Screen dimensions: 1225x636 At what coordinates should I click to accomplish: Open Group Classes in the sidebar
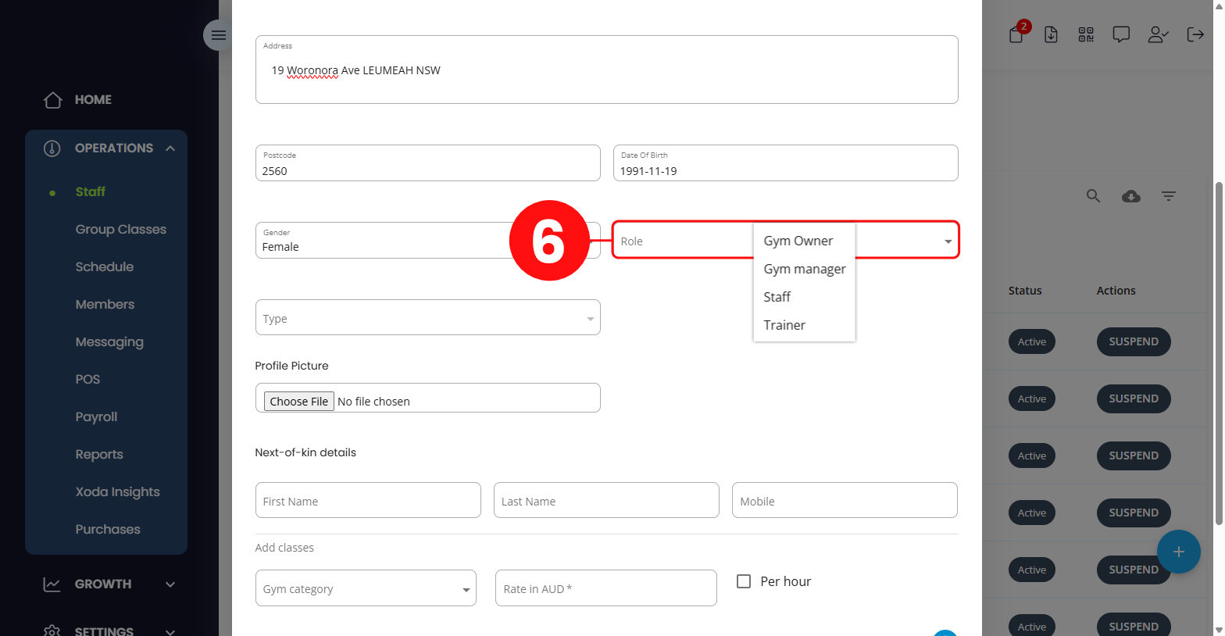[x=121, y=230]
